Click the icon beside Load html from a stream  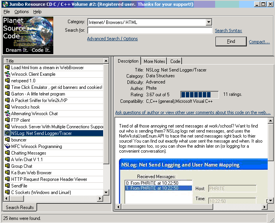pyautogui.click(x=7, y=67)
